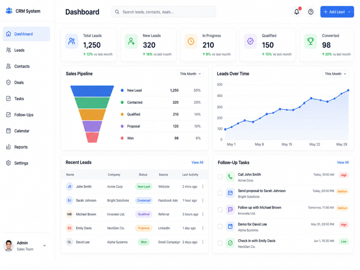
Task: Expand the Admin account chevron
Action: pyautogui.click(x=45, y=246)
